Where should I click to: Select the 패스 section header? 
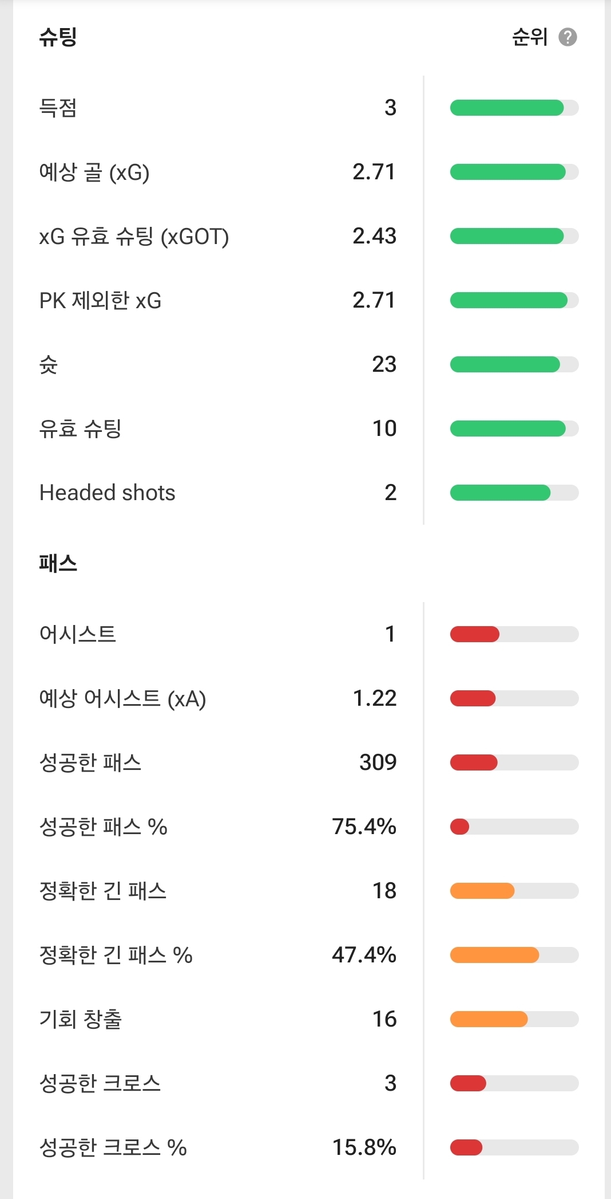[58, 564]
